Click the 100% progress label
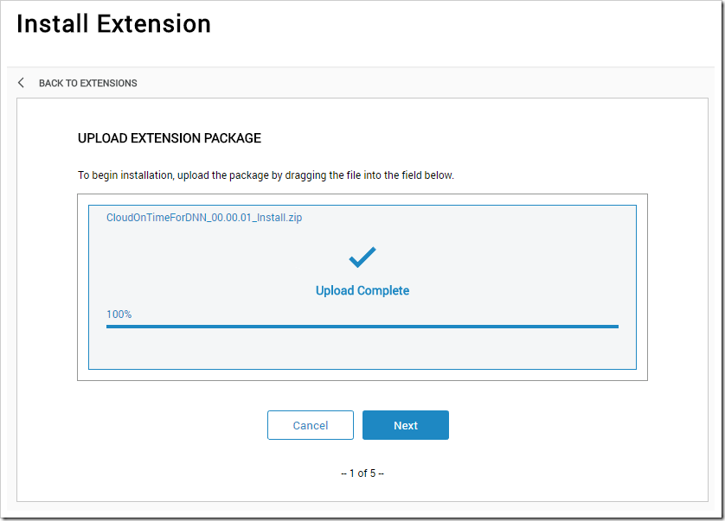 pos(119,315)
